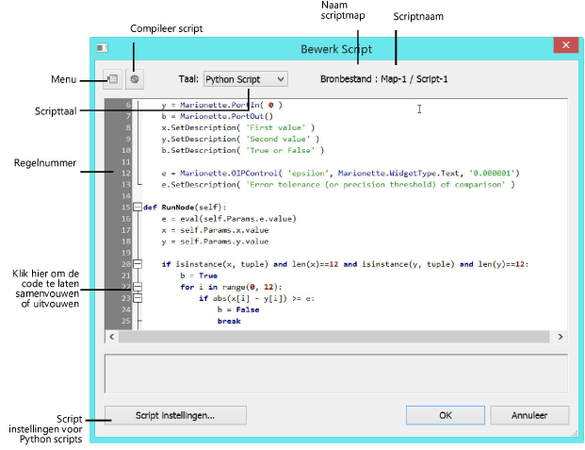585x450 pixels.
Task: Confirm with the OK button
Action: coord(445,415)
